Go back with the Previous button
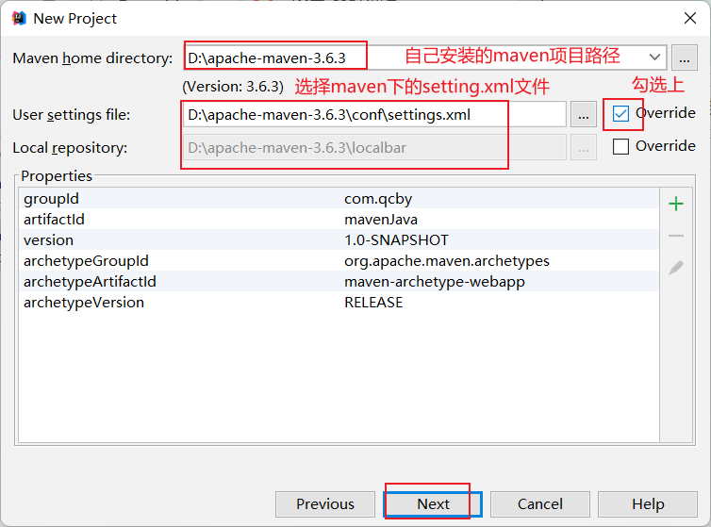711x527 pixels. [x=325, y=503]
